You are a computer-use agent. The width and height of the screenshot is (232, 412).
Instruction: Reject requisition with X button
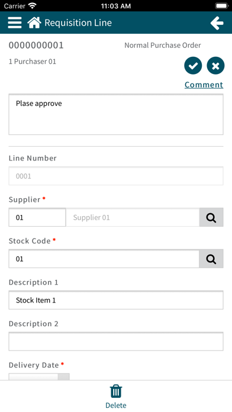(x=215, y=66)
